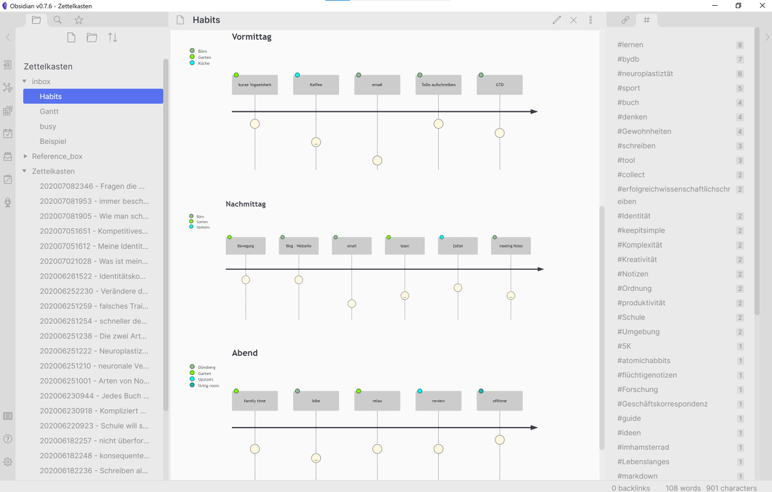
Task: Open note 202006230944 - Jedes Buch
Action: tap(93, 396)
